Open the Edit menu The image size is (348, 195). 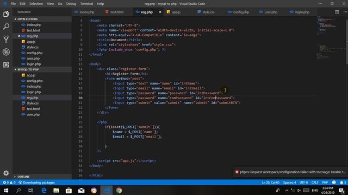(22, 4)
